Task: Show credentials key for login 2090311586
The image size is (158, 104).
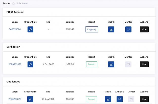Action: 30,29
